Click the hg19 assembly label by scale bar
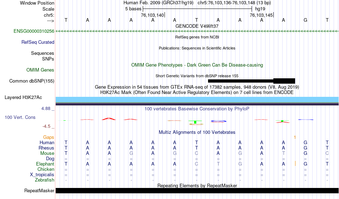The image size is (339, 199). pos(260,9)
